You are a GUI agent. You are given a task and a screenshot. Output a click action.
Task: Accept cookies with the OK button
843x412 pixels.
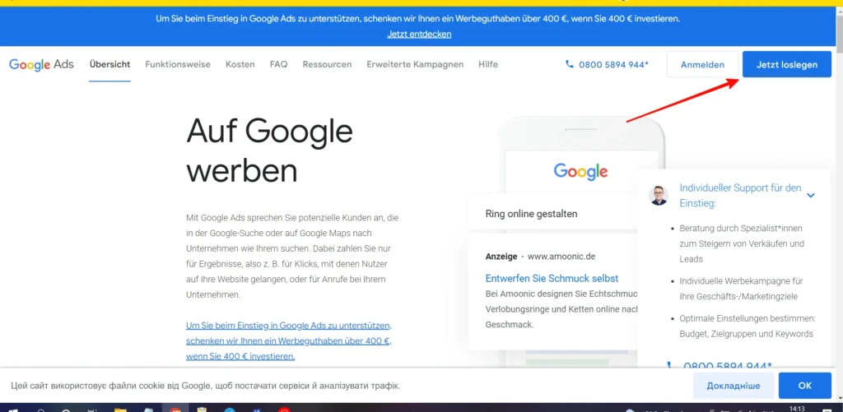click(x=805, y=386)
